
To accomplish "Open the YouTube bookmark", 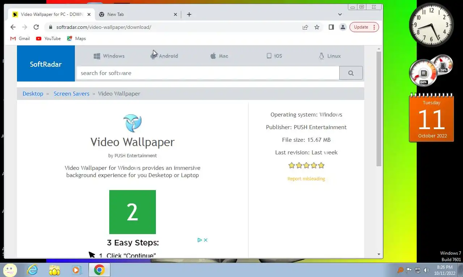I will point(48,39).
